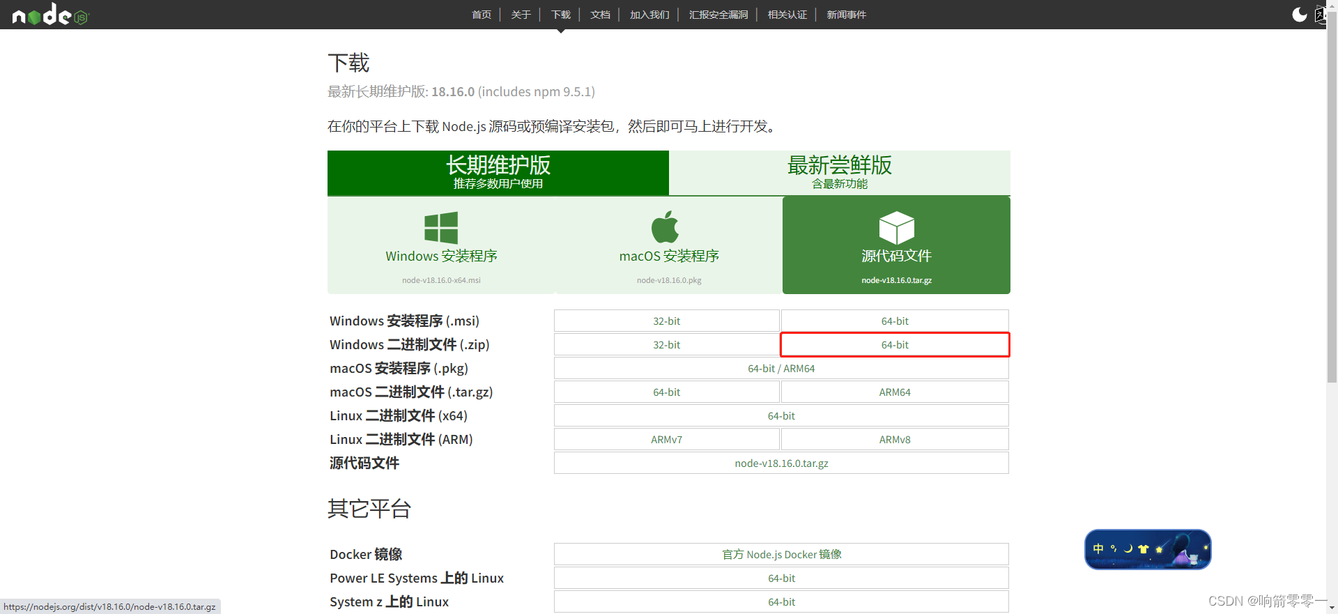Click ARMv8 Linux binary link
The height and width of the screenshot is (614, 1338).
pos(895,440)
